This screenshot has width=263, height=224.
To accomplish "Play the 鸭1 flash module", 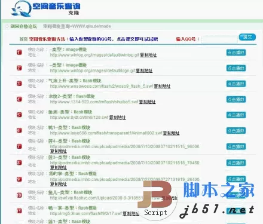I will point(236,131).
